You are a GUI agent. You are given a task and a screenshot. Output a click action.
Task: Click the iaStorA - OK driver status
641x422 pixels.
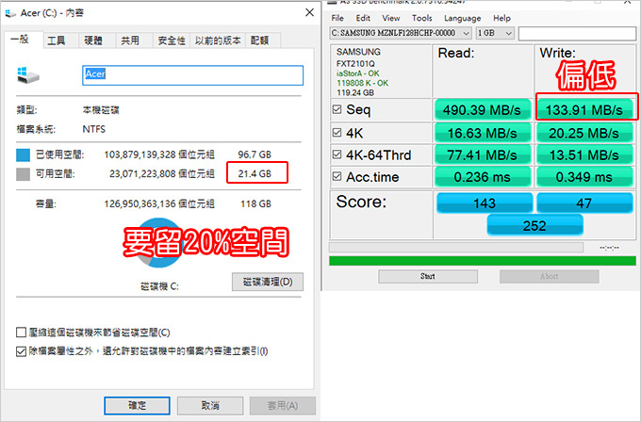click(357, 73)
